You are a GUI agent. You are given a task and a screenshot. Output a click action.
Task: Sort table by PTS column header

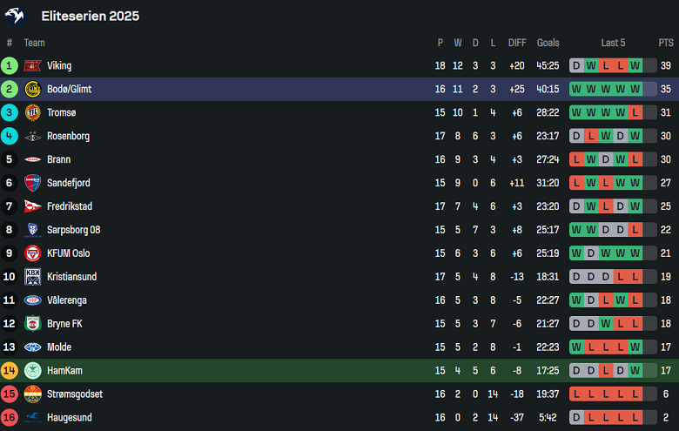click(666, 43)
